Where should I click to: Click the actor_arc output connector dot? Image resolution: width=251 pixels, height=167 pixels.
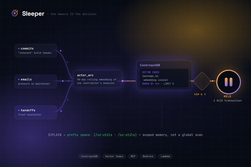[123, 81]
